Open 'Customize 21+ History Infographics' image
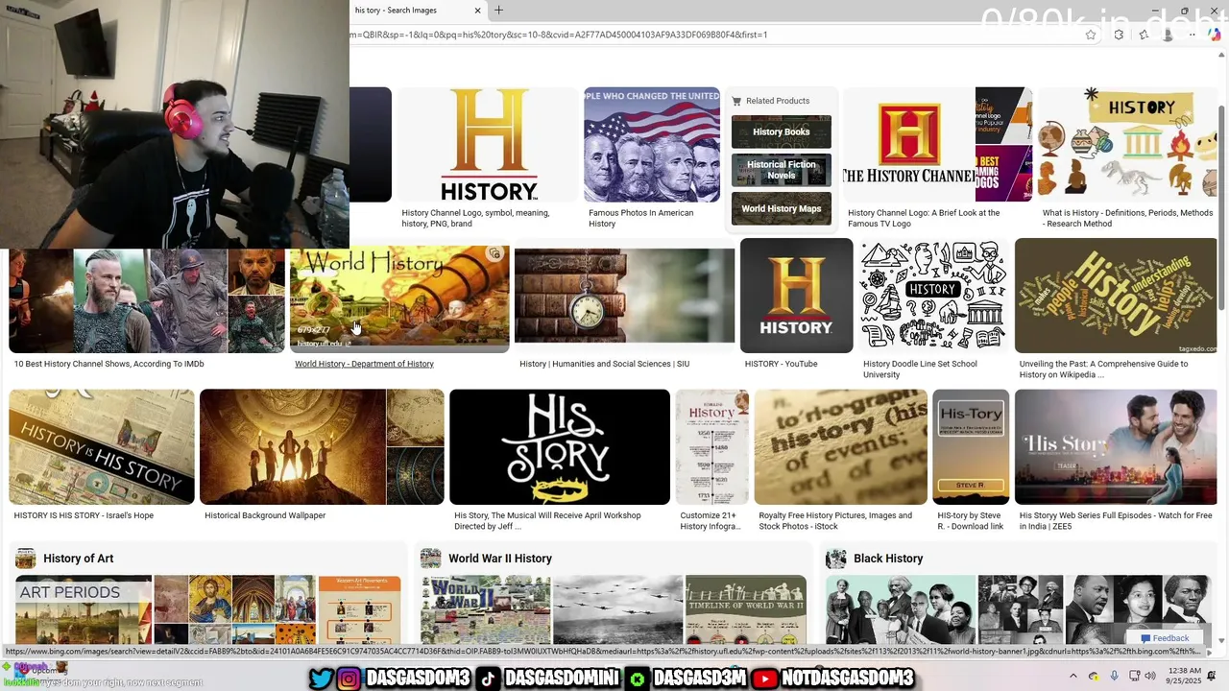 [712, 447]
